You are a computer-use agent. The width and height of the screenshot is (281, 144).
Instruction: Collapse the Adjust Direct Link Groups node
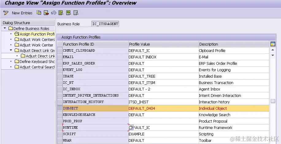pos(11,50)
